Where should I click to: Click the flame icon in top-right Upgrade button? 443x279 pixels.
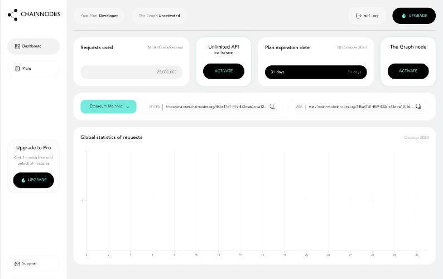point(403,16)
